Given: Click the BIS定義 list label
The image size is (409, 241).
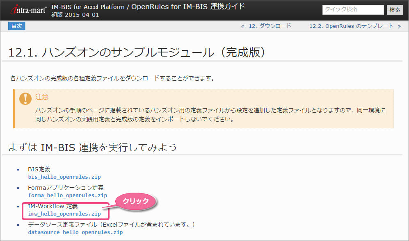Looking at the screenshot, I should pyautogui.click(x=39, y=169).
